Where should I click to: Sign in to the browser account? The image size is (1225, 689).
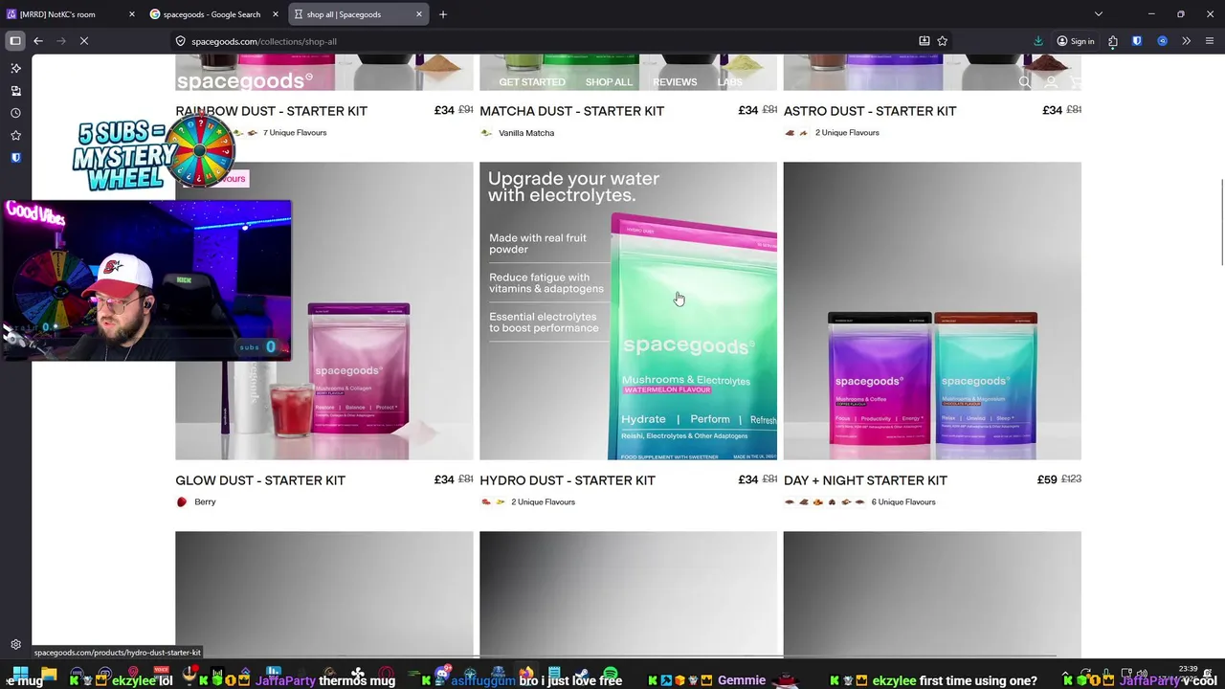(1076, 41)
